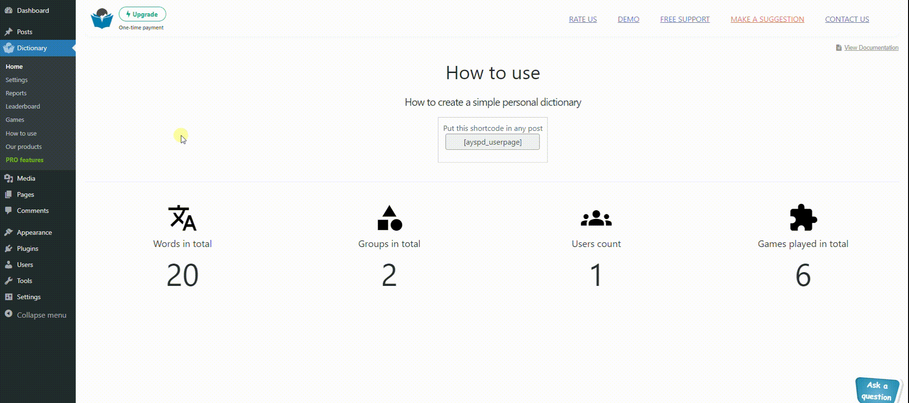Go to Dictionary Home submenu
This screenshot has width=909, height=403.
click(x=14, y=67)
